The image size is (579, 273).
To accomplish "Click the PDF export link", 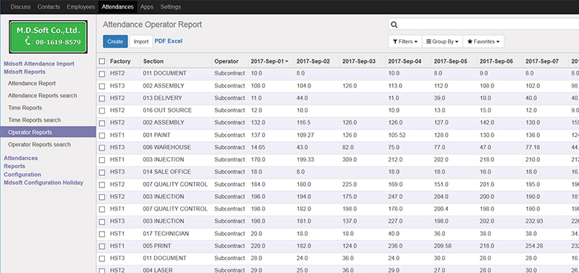I will [x=160, y=41].
